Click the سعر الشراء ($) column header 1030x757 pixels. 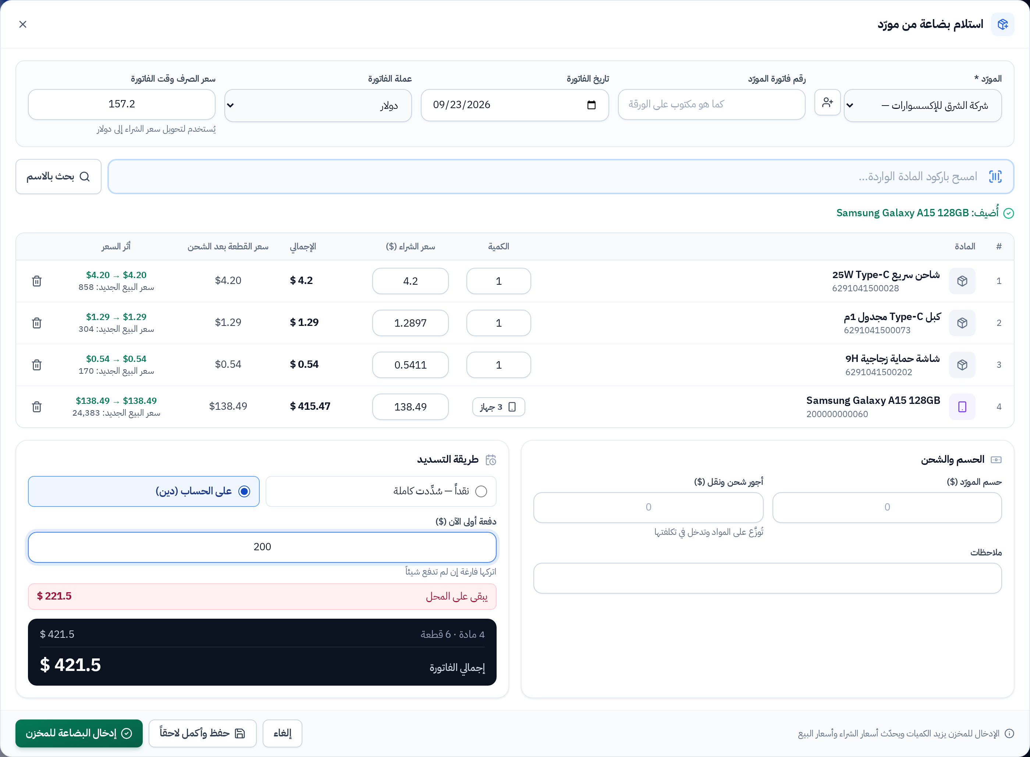click(x=411, y=246)
